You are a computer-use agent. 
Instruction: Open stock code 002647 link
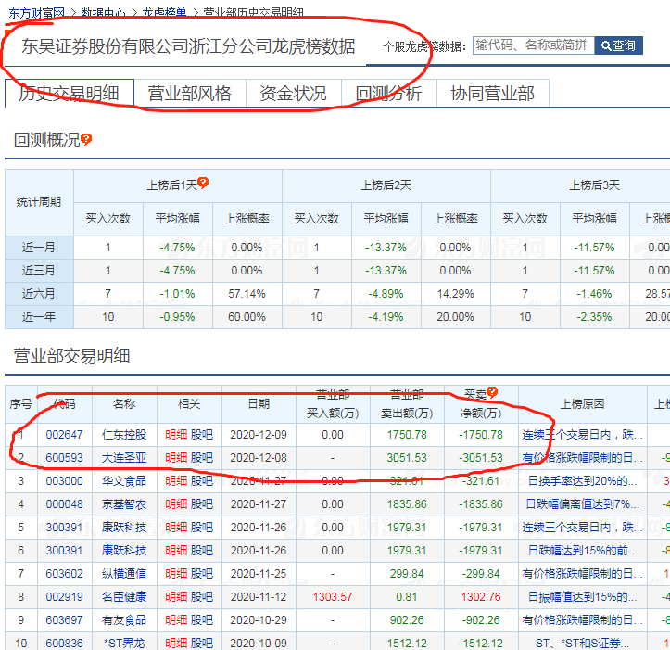click(64, 435)
